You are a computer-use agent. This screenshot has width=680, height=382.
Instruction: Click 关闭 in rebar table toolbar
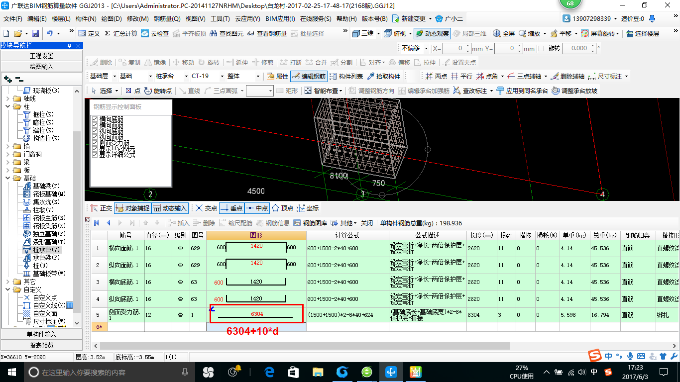pos(367,222)
